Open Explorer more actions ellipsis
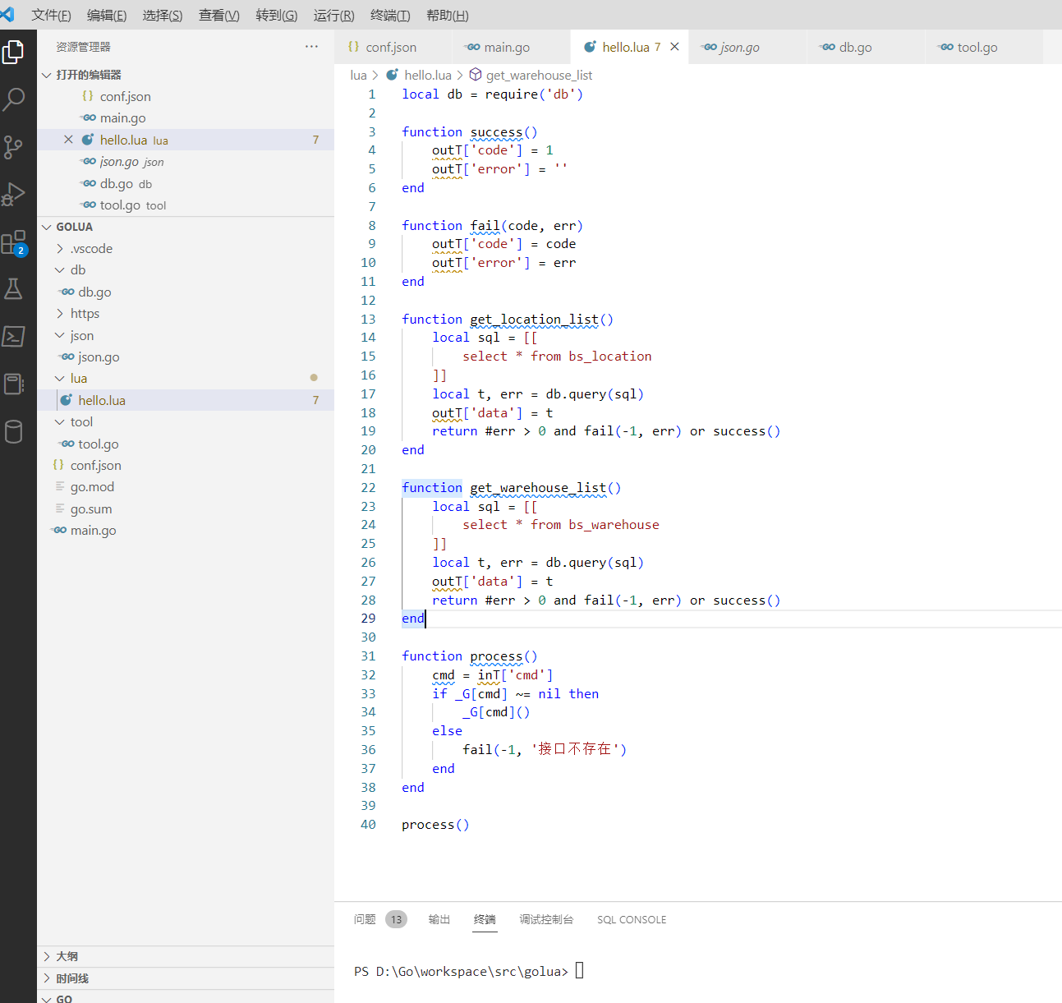The image size is (1062, 1003). pyautogui.click(x=311, y=47)
